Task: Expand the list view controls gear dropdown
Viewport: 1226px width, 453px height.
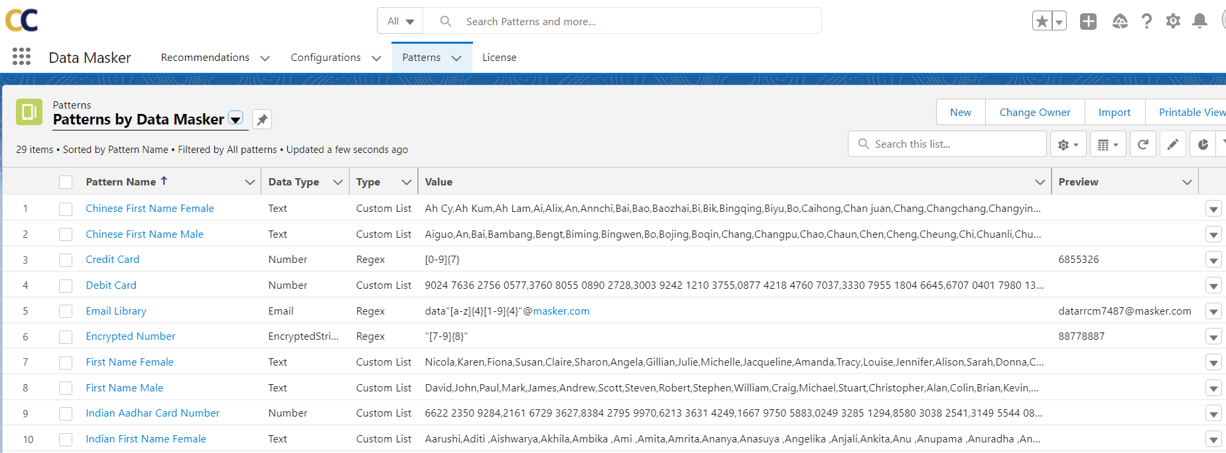Action: 1067,144
